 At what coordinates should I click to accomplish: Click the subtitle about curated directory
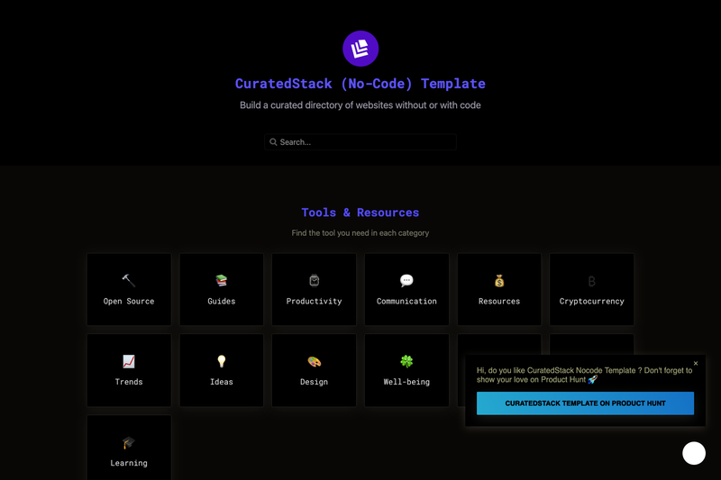coord(360,105)
